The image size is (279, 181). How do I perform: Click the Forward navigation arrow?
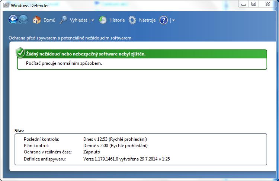click(23, 20)
